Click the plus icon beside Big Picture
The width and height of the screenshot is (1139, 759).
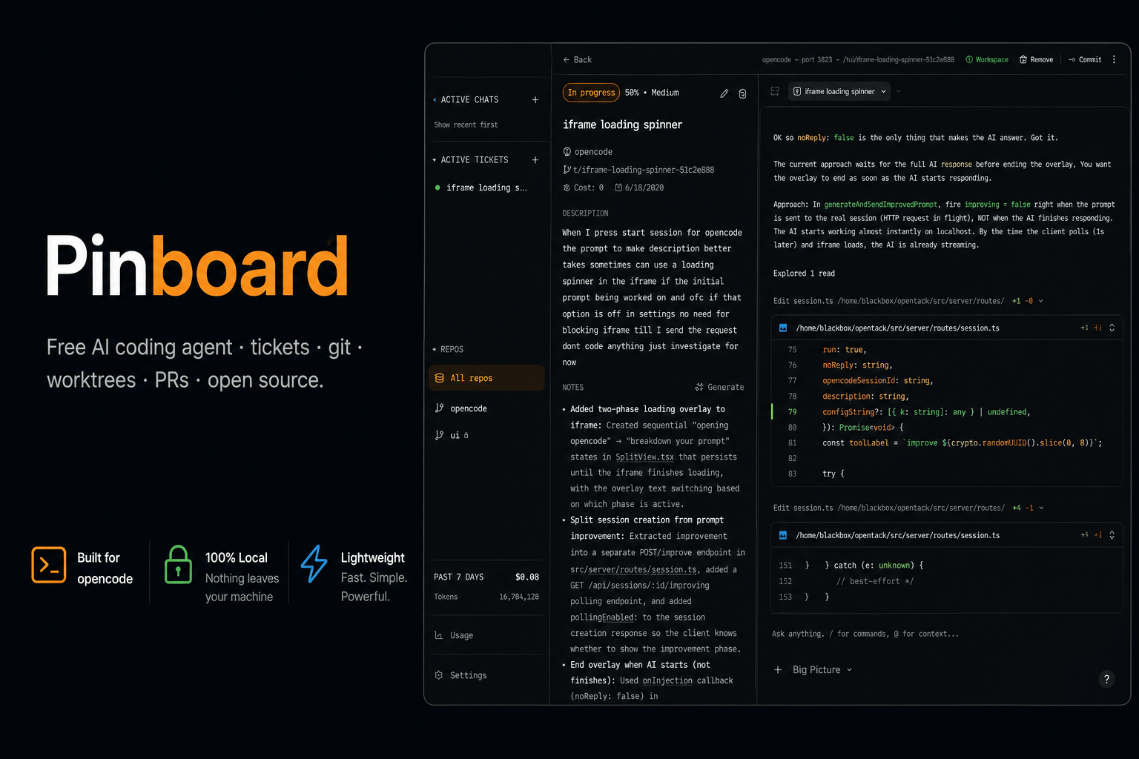778,669
